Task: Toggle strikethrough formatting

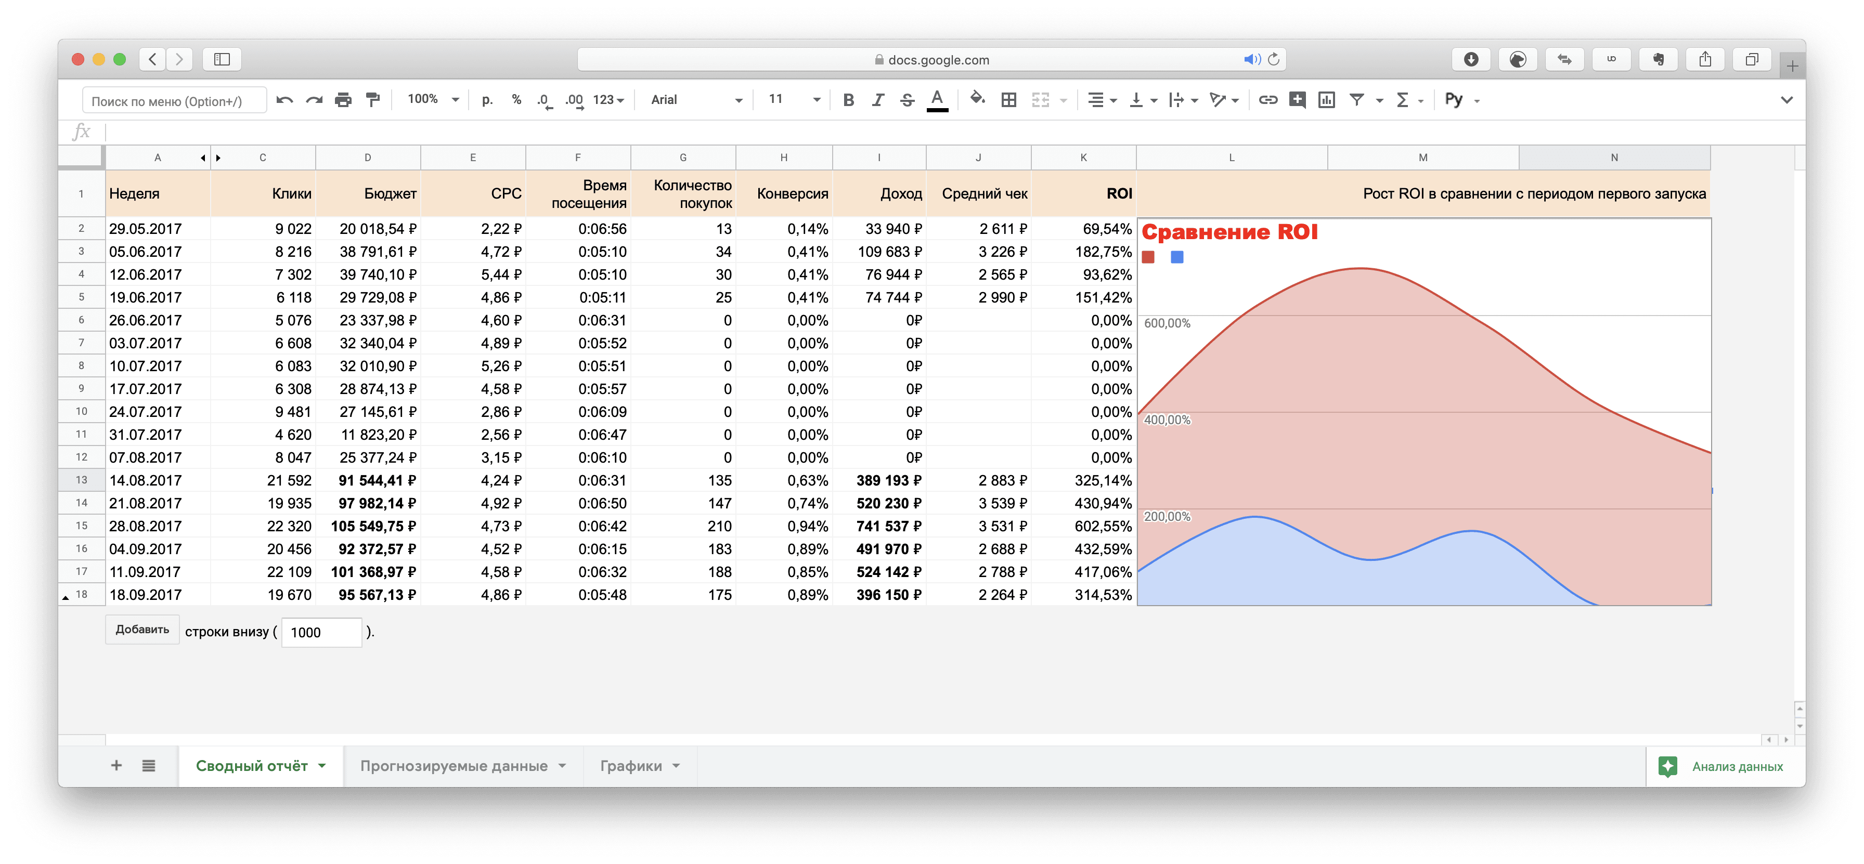Action: (908, 100)
